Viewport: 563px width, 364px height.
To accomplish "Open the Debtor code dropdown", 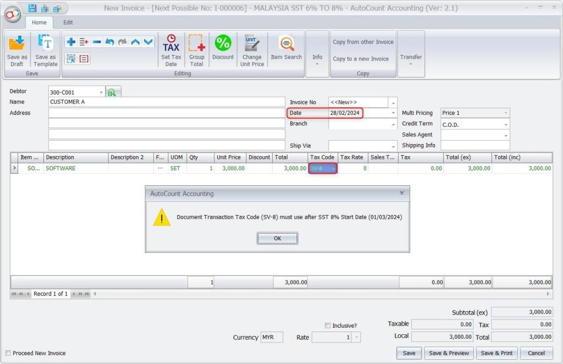I will (101, 91).
